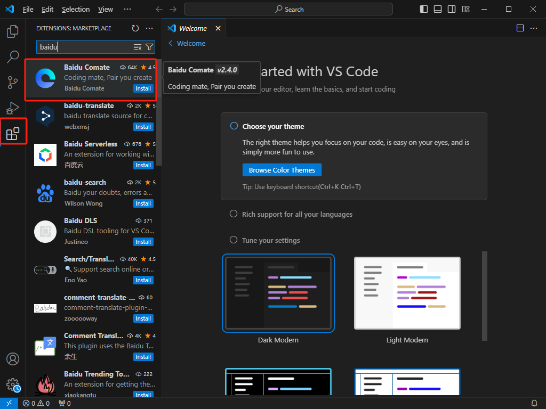
Task: Open the Expand the Tune your settings section
Action: coord(271,240)
